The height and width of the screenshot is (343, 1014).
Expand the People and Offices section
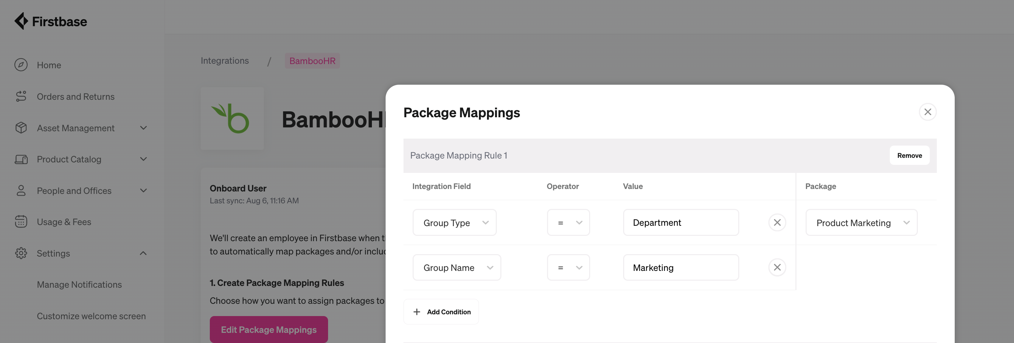(x=143, y=190)
